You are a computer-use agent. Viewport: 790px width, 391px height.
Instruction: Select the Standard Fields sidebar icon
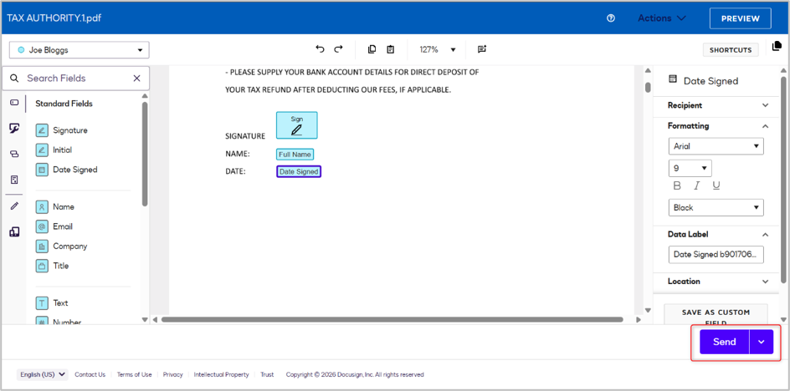14,103
